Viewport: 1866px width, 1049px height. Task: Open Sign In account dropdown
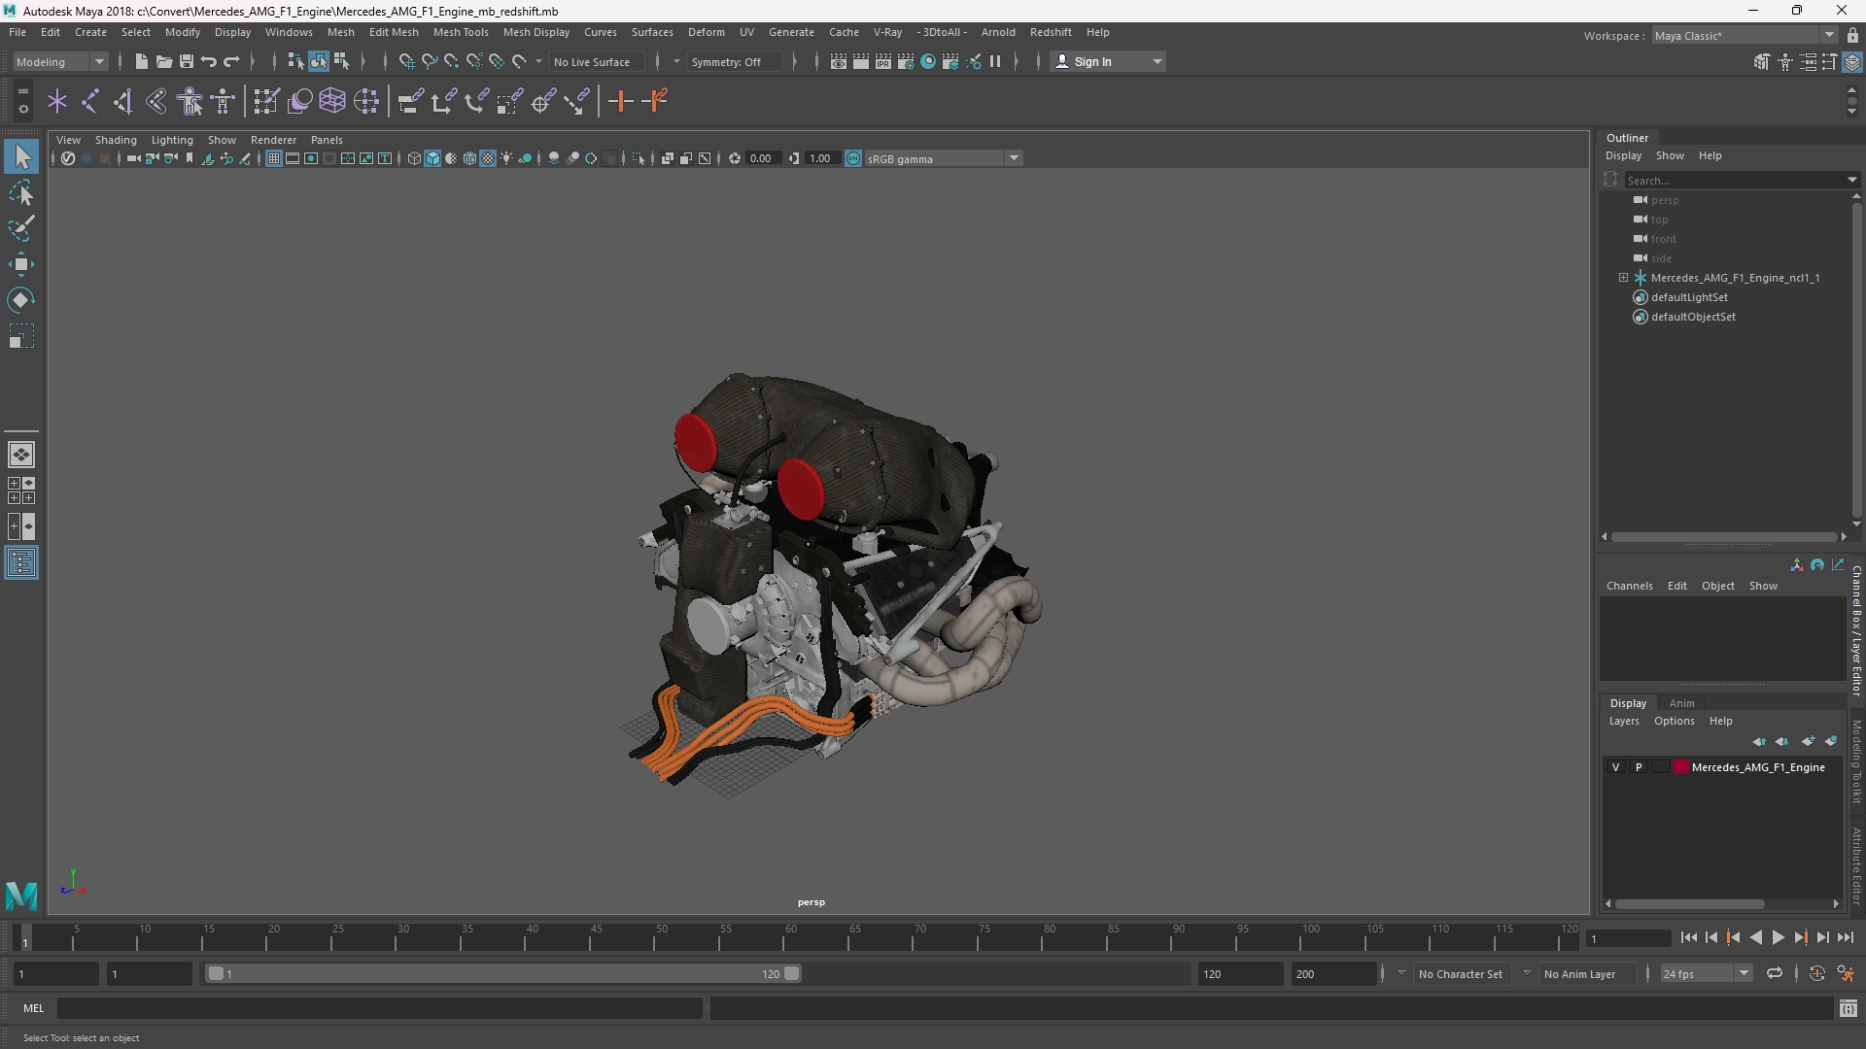tap(1109, 61)
